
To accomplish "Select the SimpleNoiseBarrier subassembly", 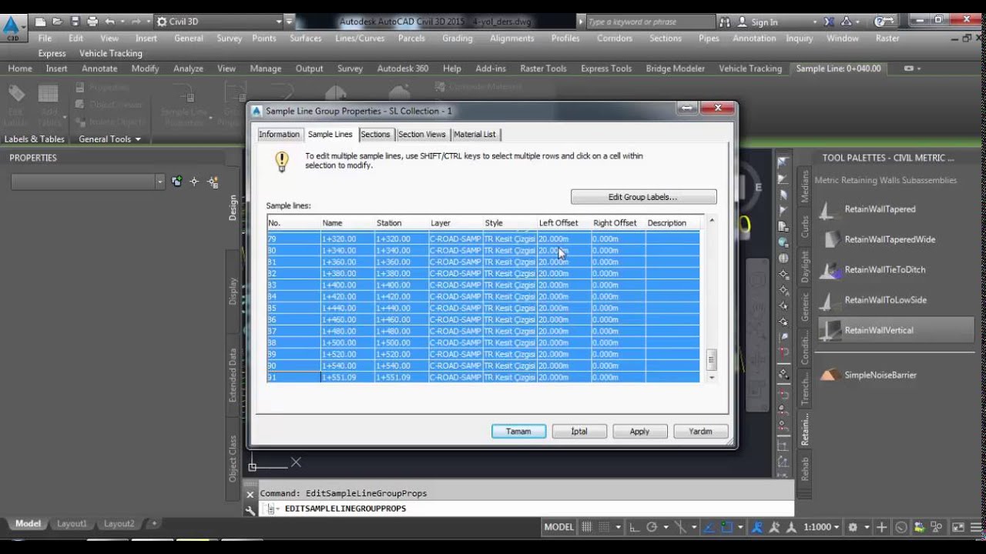I will [x=880, y=375].
